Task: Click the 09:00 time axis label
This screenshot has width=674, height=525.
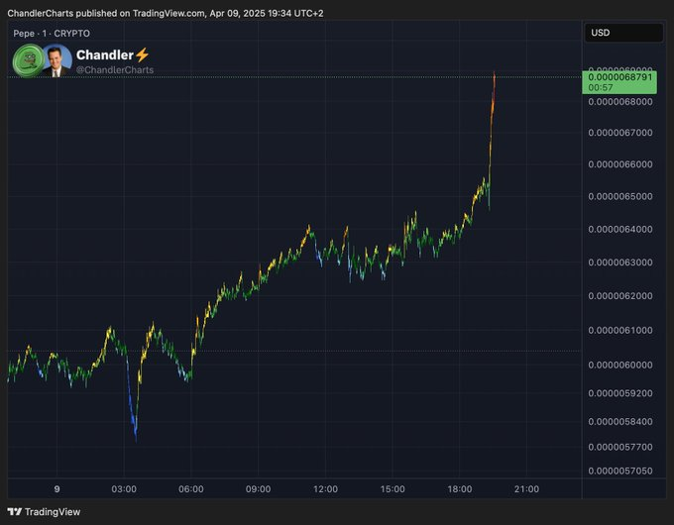Action: tap(258, 489)
